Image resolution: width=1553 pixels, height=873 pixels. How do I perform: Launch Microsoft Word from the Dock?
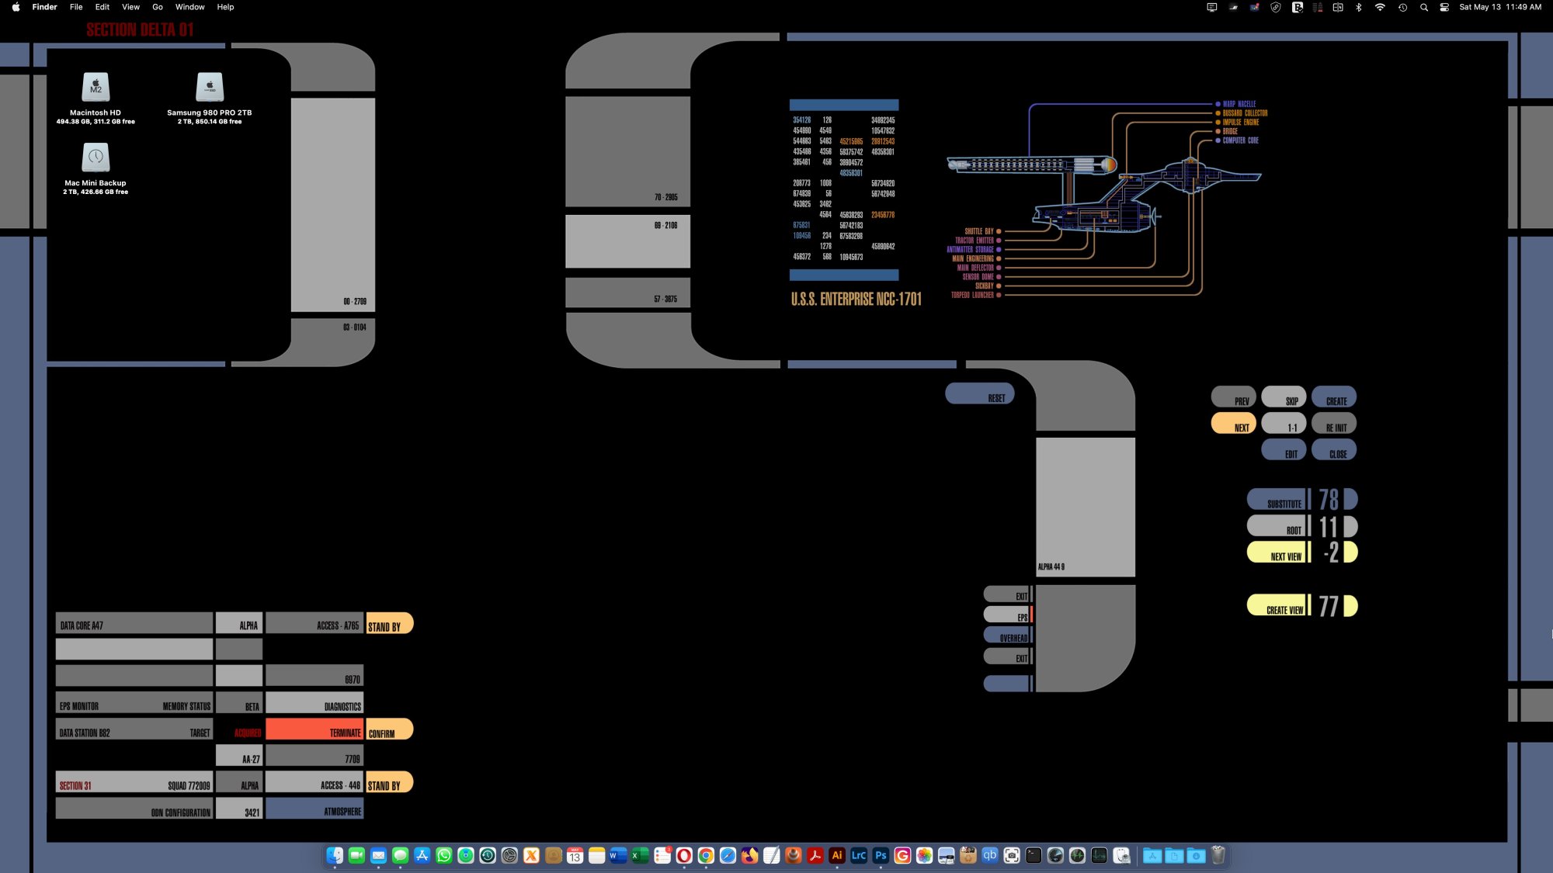point(618,855)
